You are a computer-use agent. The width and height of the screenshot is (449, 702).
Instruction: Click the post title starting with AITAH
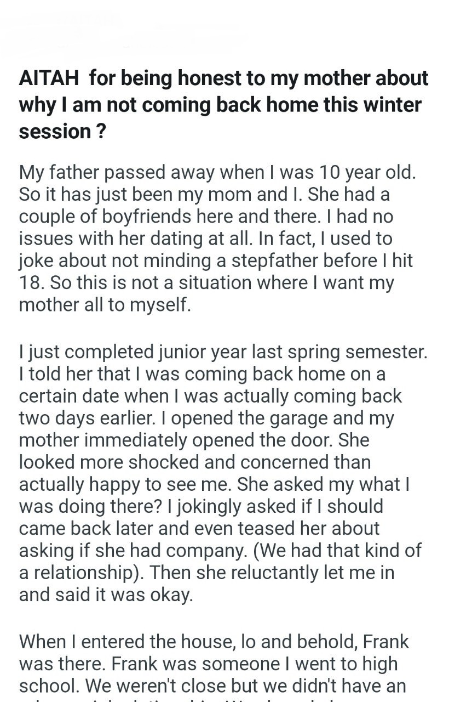pos(223,105)
